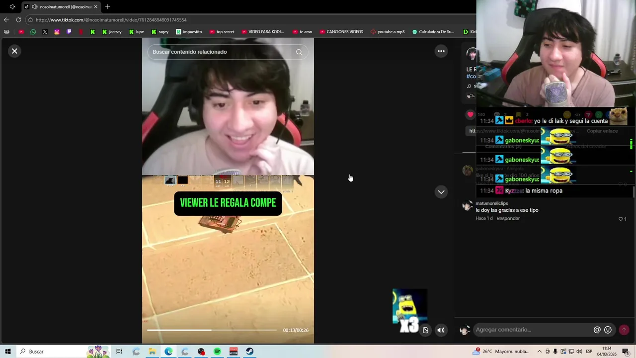Focus the Agregar comentario input field

pos(533,330)
